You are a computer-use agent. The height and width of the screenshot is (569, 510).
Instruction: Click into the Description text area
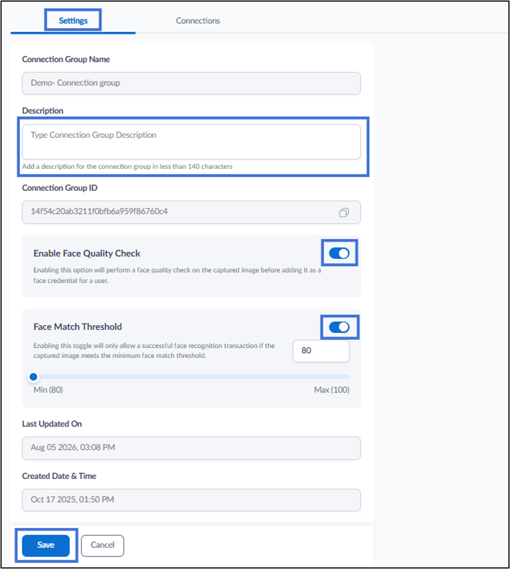[191, 142]
